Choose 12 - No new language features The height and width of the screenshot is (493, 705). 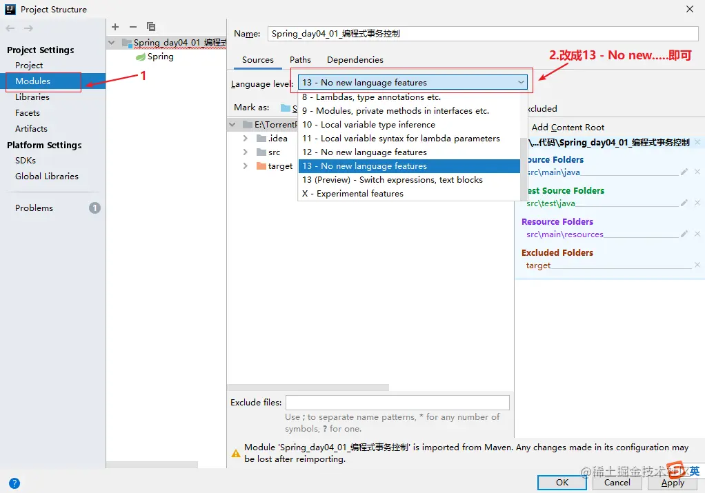coord(409,152)
